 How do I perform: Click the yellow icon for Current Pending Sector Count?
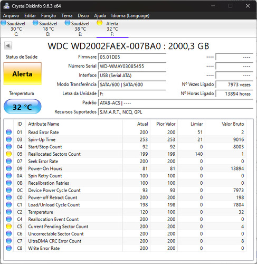coord(9,227)
